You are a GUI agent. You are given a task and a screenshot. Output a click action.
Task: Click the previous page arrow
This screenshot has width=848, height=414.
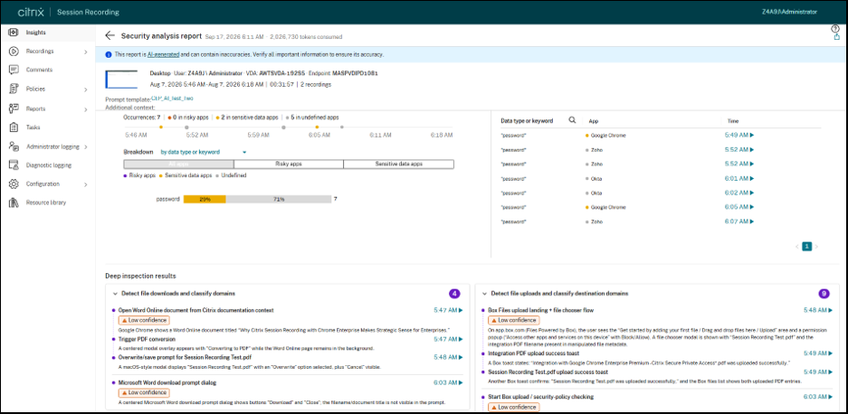coord(796,247)
